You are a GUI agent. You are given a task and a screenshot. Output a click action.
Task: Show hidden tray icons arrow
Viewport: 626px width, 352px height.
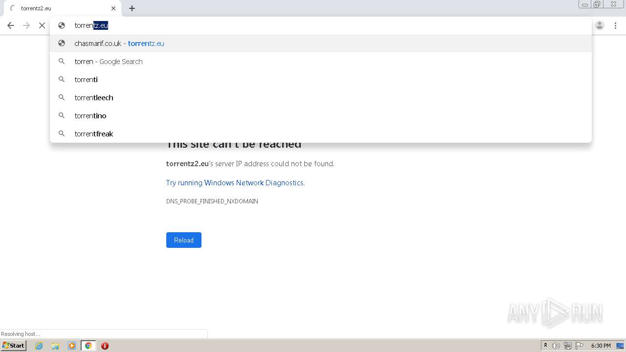[x=546, y=346]
